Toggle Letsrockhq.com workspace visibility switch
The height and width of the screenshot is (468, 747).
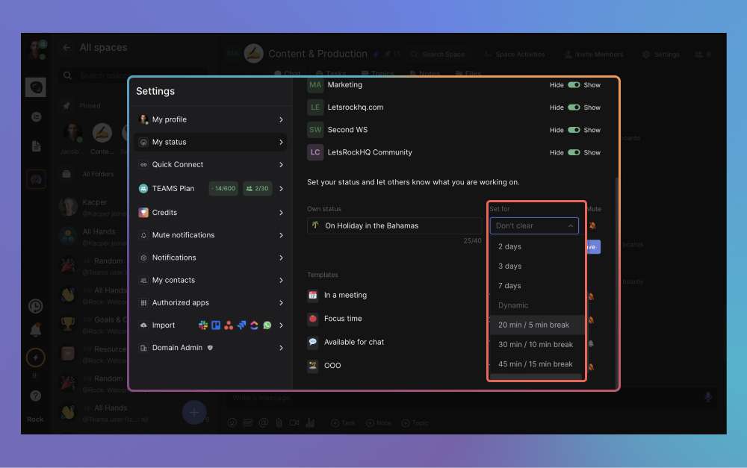pyautogui.click(x=574, y=107)
